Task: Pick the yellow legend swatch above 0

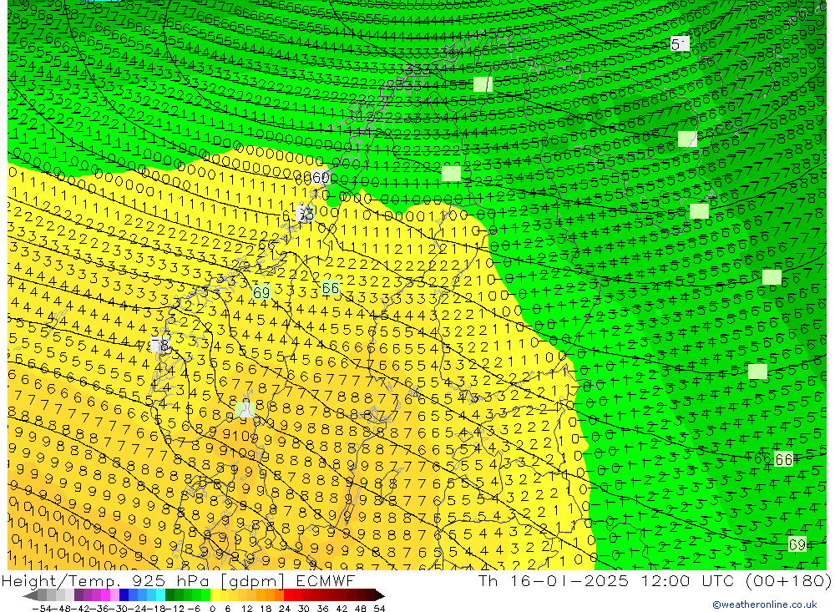Action: [215, 595]
